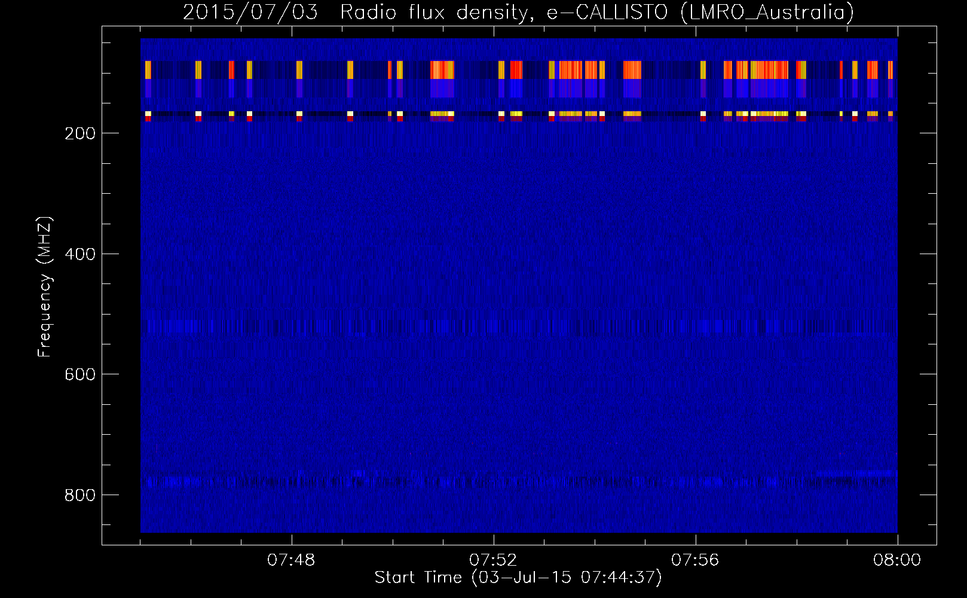Click the plot title '2015/07/03 Radio flux density'
Viewport: 967px width, 598px height.
click(518, 13)
